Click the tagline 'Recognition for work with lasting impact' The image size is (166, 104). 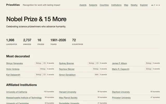pos(41,5)
